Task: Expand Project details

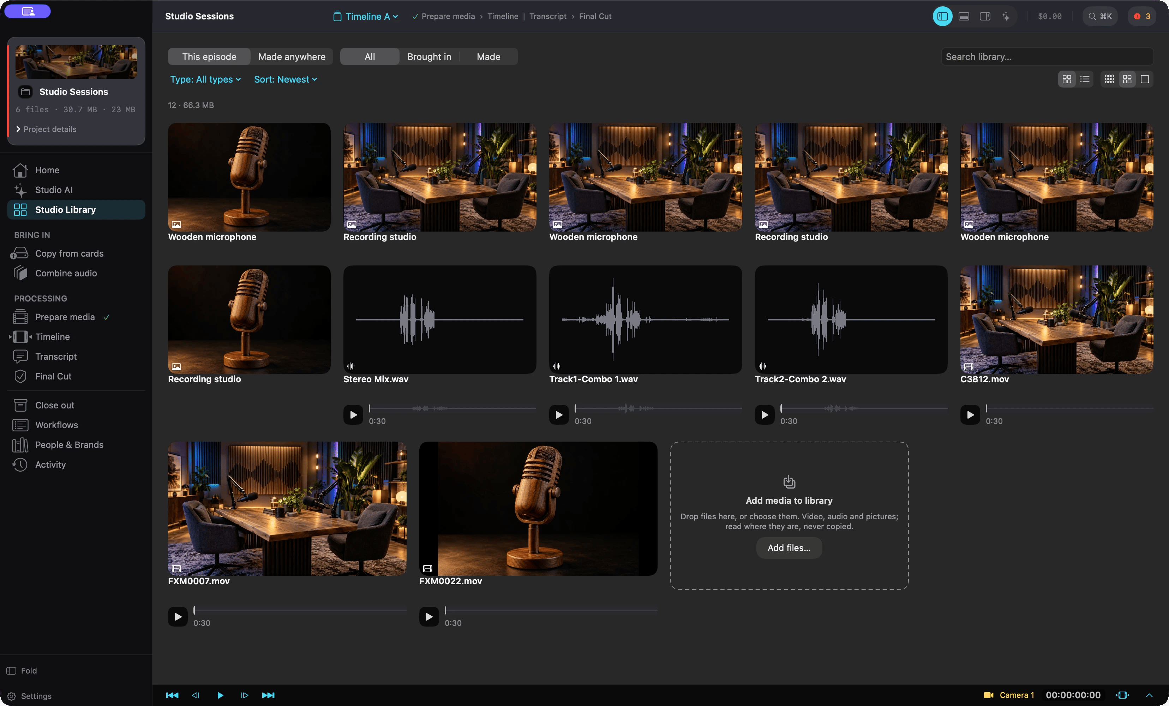Action: [46, 129]
